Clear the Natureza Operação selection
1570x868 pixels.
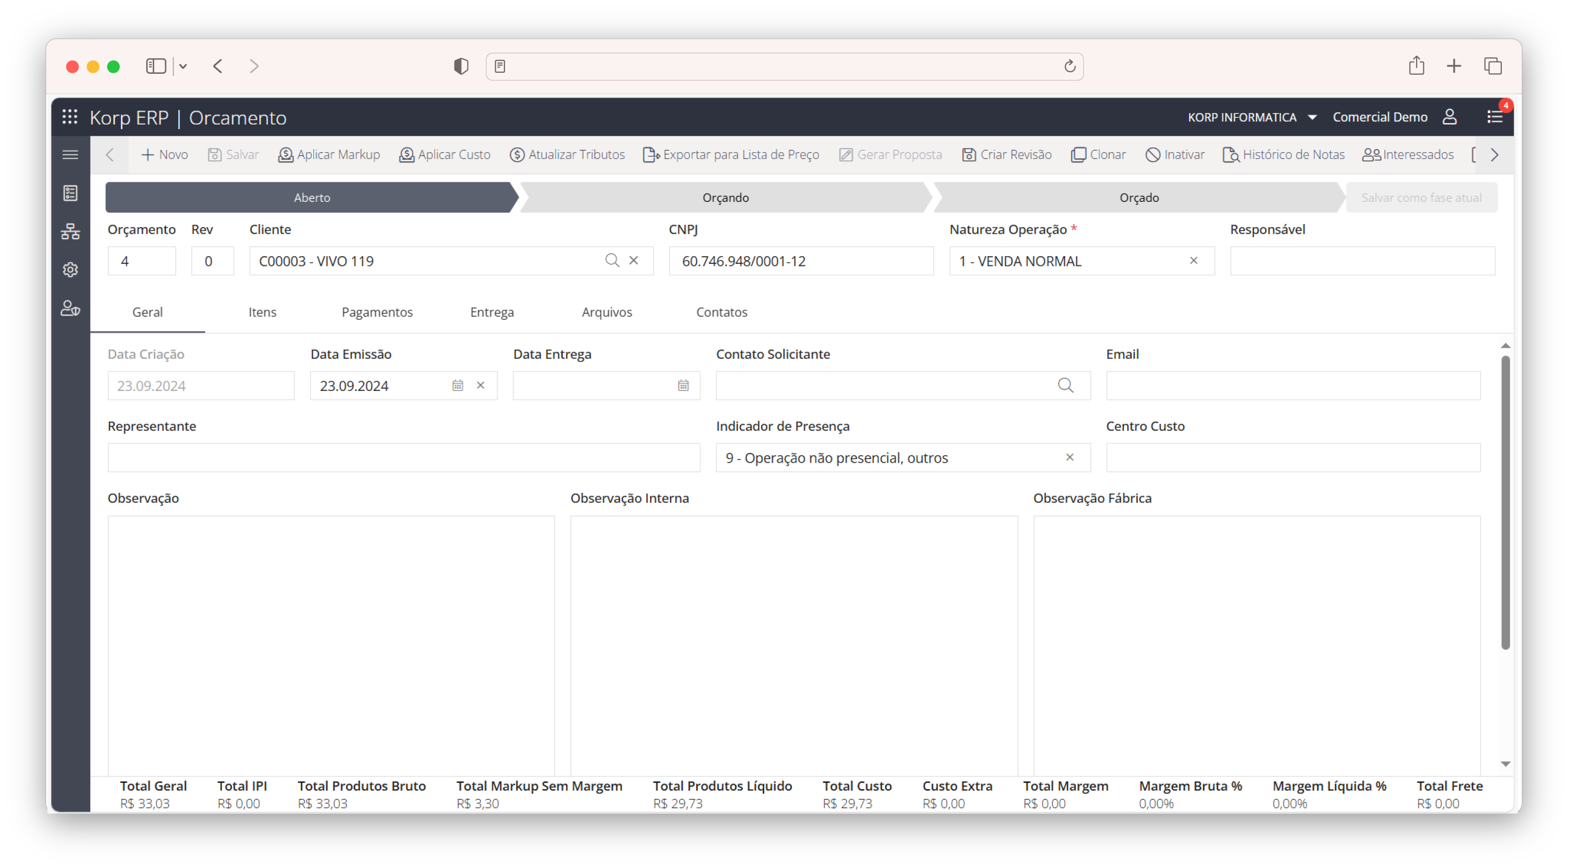click(x=1193, y=261)
